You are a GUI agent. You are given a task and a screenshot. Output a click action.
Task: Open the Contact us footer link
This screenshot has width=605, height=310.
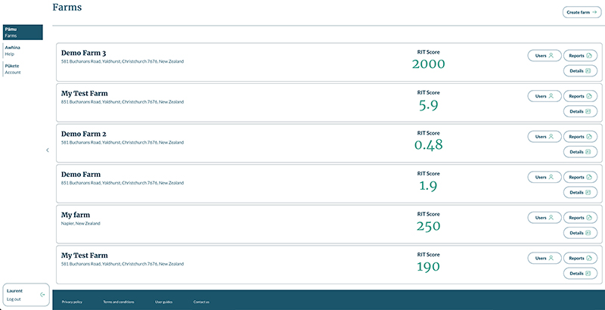tap(201, 302)
